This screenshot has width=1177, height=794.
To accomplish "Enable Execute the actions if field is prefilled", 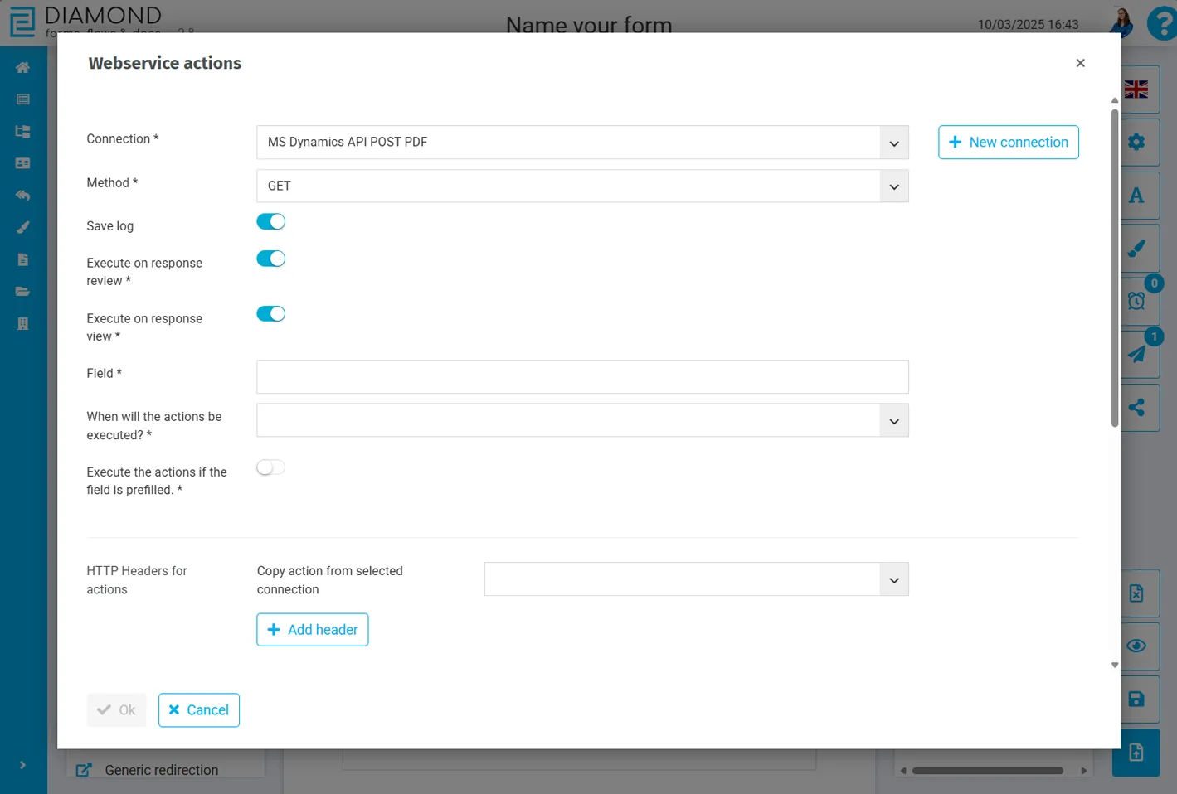I will (x=270, y=467).
